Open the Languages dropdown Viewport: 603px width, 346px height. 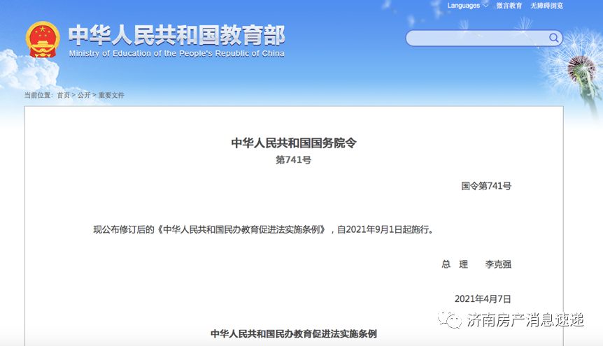[x=467, y=6]
